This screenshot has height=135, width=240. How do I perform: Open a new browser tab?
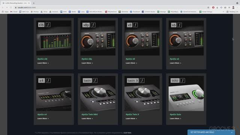34,3
